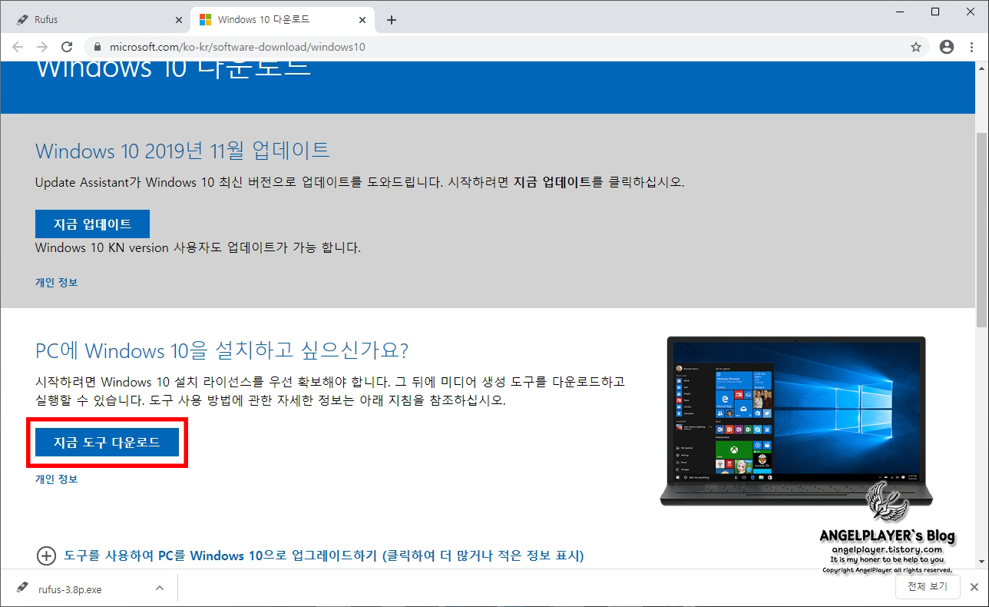Image resolution: width=989 pixels, height=607 pixels.
Task: Bookmark this page with the star icon
Action: click(x=916, y=47)
